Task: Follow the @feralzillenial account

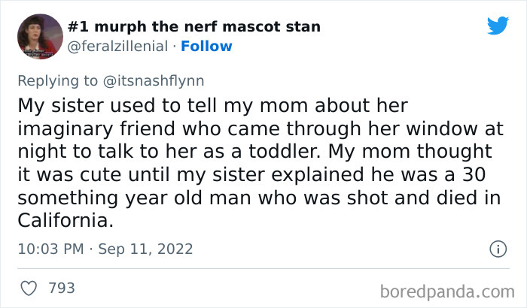Action: [x=206, y=46]
